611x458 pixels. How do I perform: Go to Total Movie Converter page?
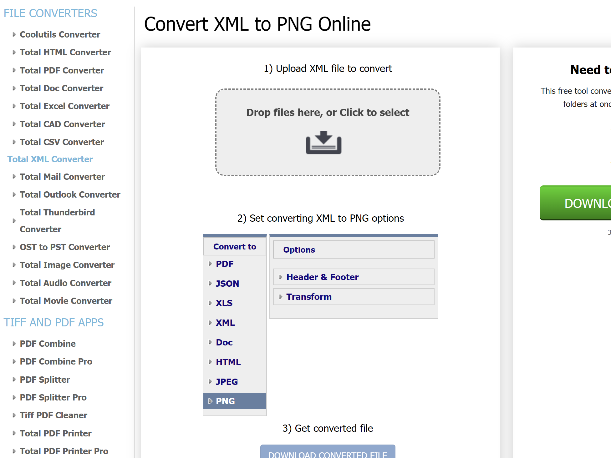66,301
